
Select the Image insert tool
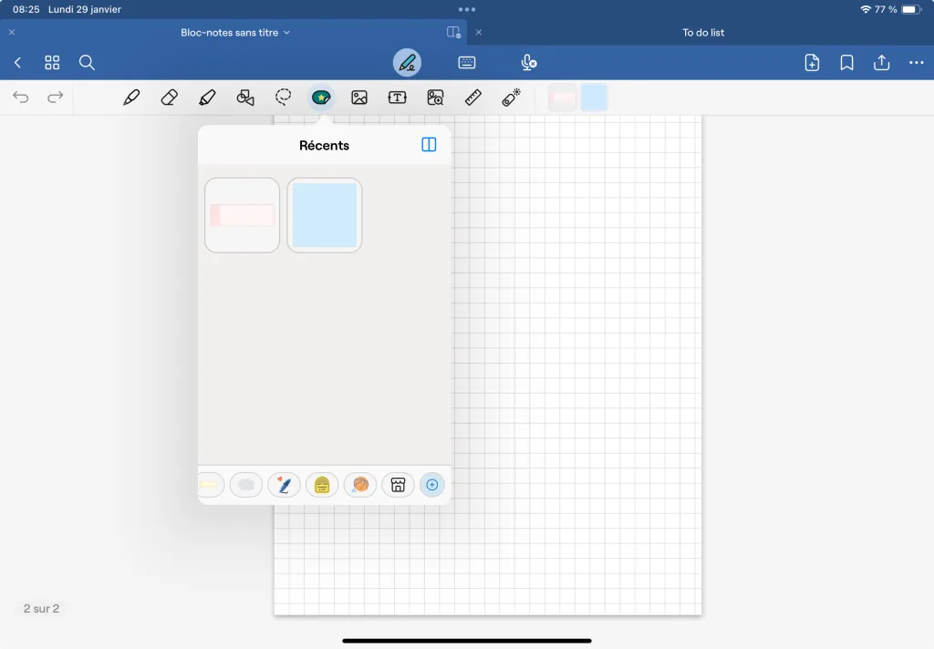359,97
